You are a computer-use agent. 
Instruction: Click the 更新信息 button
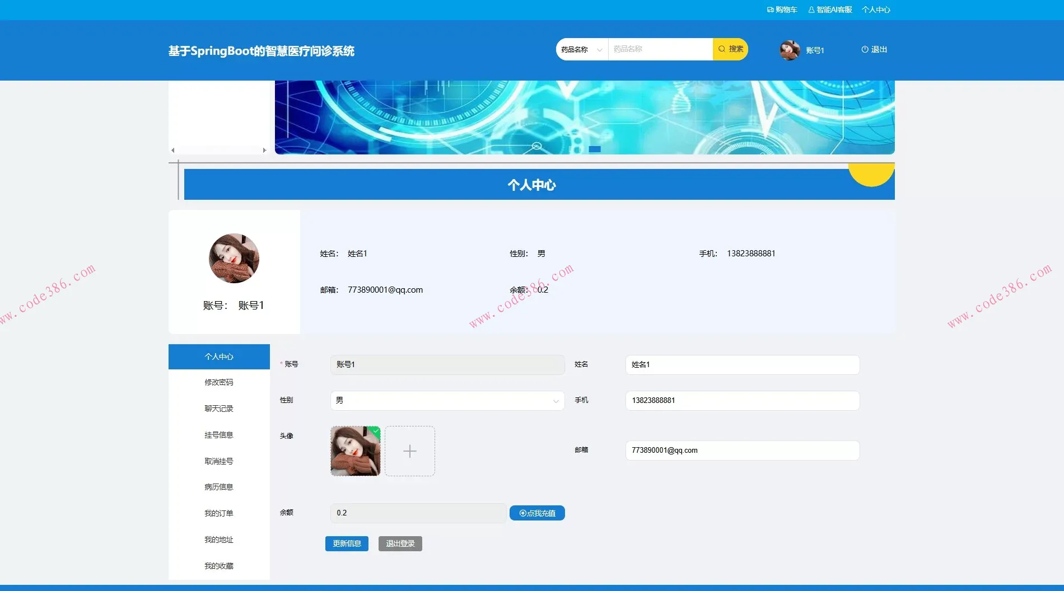tap(347, 543)
